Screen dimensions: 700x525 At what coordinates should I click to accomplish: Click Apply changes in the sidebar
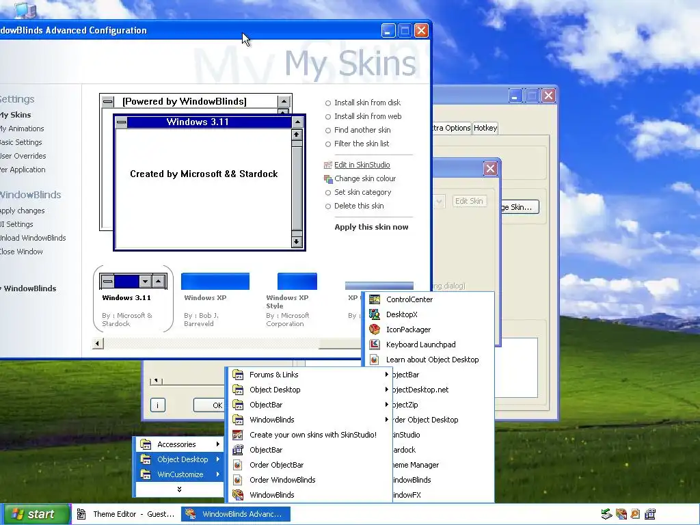point(23,211)
